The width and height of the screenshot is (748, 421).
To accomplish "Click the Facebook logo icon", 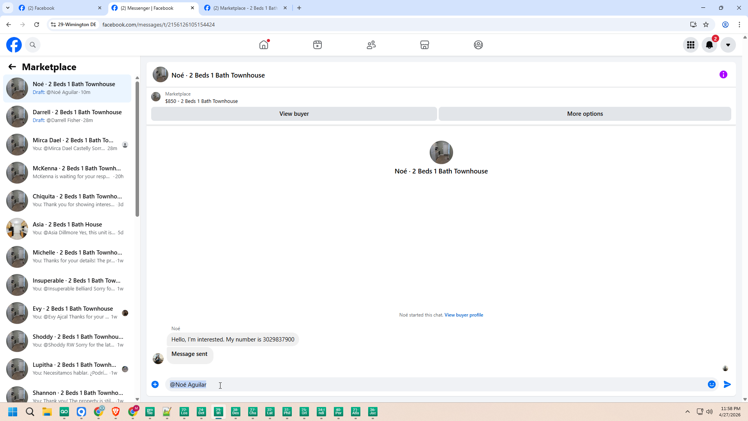I will tap(14, 45).
